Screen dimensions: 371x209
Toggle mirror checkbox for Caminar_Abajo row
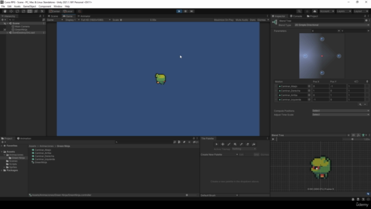367,87
